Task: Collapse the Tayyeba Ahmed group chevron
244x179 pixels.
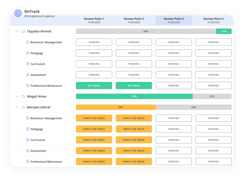Action: 17,31
